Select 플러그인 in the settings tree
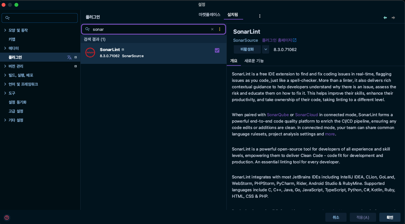Screen dimensions: 405x224 click(x=40, y=57)
